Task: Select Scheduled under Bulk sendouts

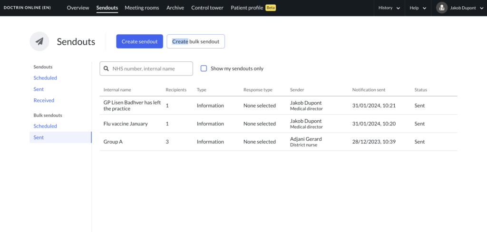Action: pyautogui.click(x=45, y=126)
